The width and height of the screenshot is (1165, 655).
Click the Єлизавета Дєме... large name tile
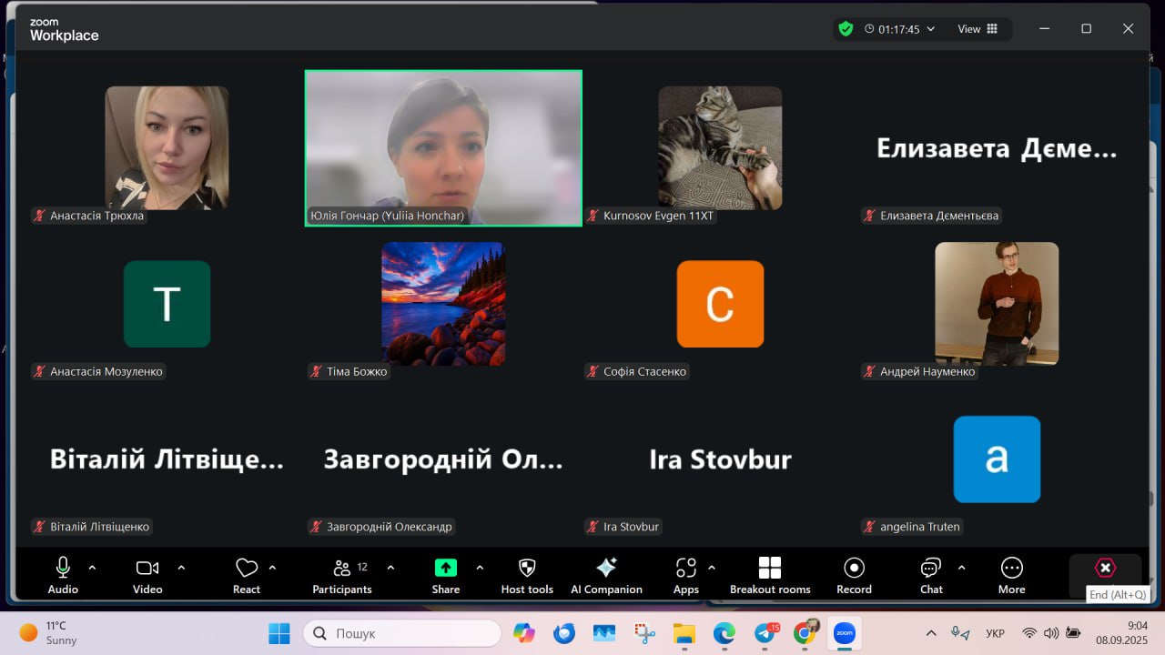pyautogui.click(x=997, y=148)
